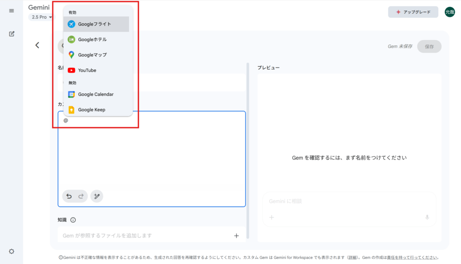Open the 詳細 link in the footer
The width and height of the screenshot is (461, 264).
pos(352,258)
